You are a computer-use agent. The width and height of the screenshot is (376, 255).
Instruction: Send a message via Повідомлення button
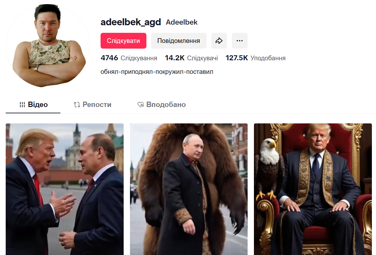point(179,41)
